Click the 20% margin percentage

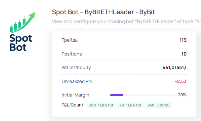(x=182, y=95)
